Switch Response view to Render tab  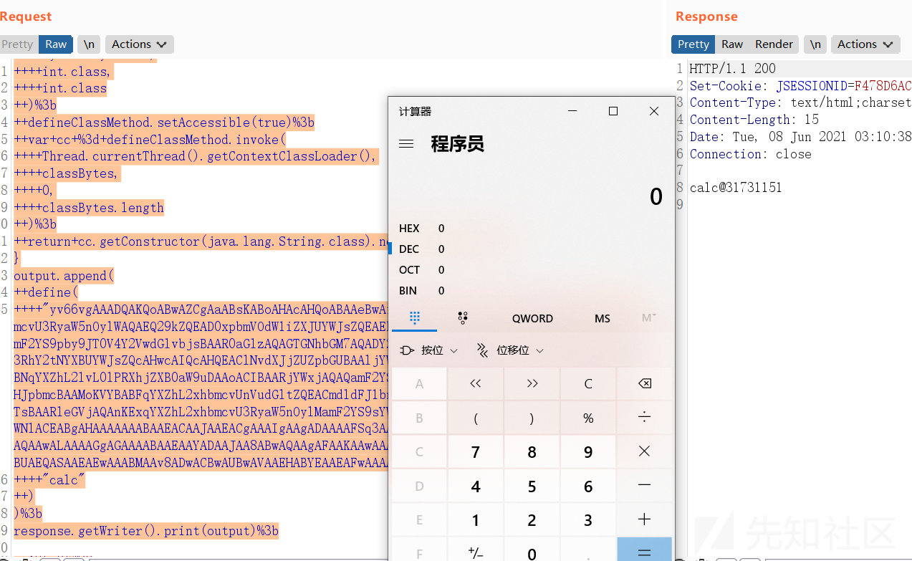[774, 44]
